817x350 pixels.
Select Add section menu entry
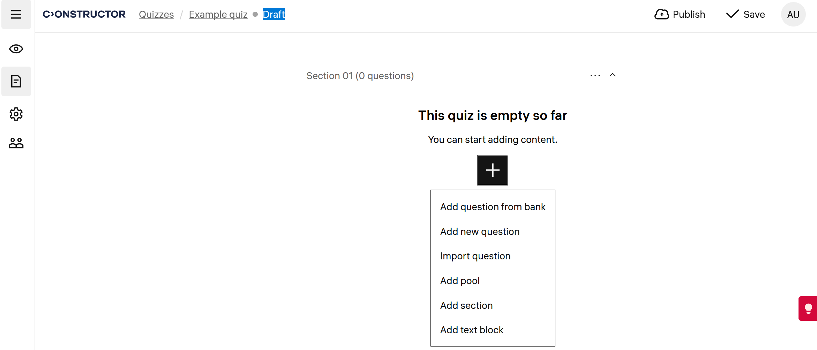466,306
